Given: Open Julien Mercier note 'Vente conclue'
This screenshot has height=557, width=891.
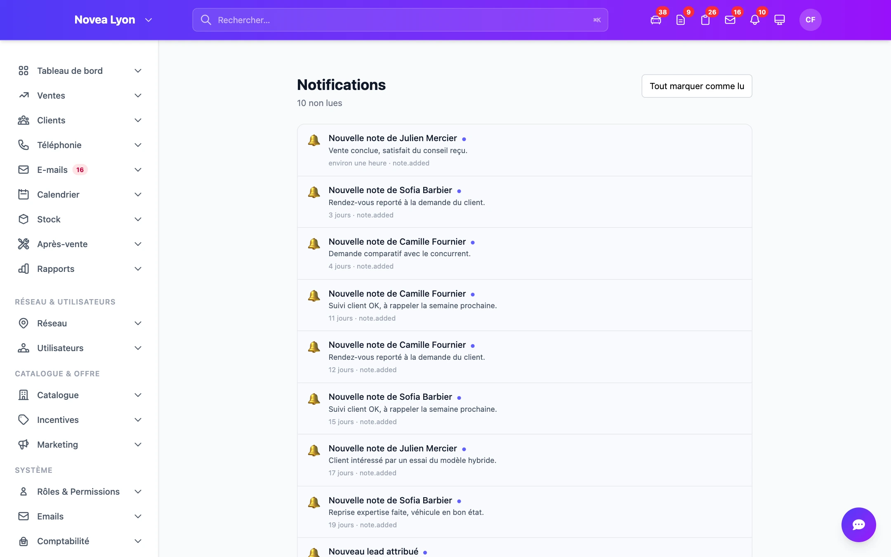Looking at the screenshot, I should coord(524,150).
